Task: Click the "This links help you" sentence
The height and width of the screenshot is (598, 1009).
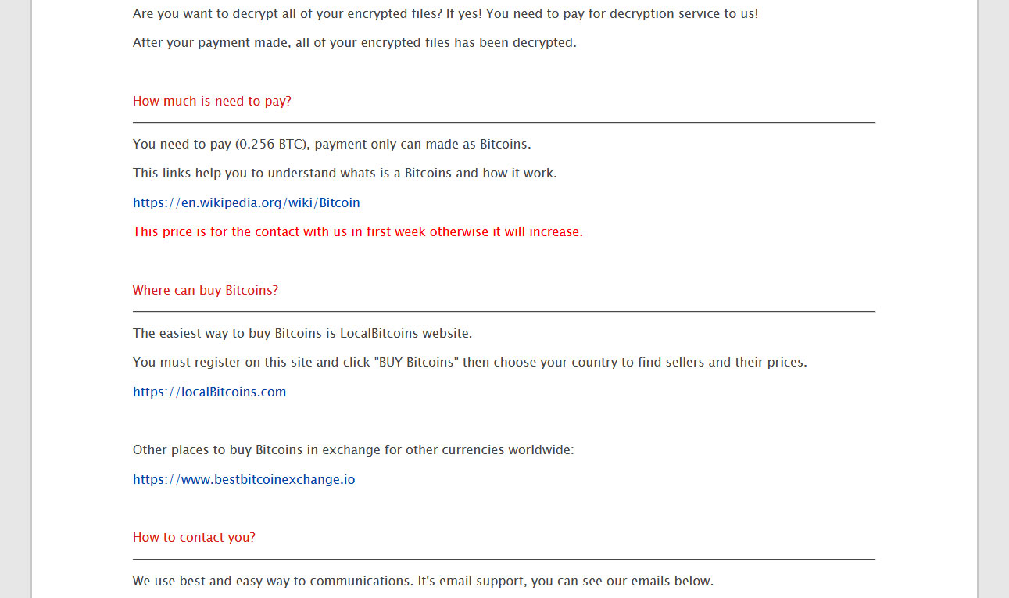Action: tap(345, 174)
